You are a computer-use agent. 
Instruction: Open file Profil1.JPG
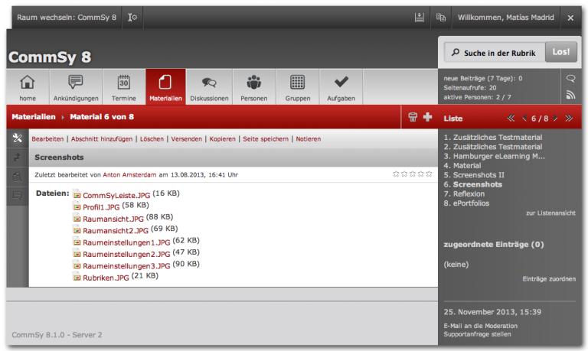101,207
